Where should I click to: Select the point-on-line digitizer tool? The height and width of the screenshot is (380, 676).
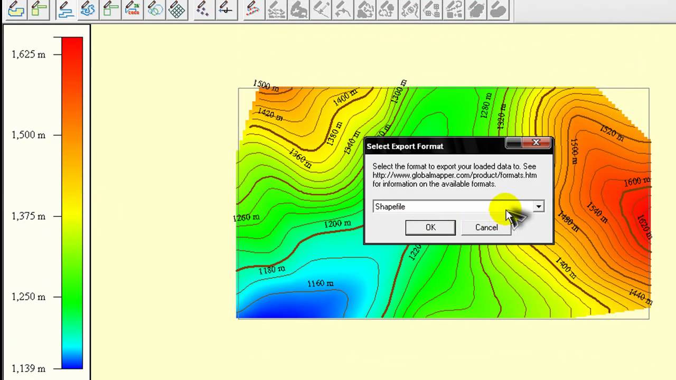tap(226, 9)
